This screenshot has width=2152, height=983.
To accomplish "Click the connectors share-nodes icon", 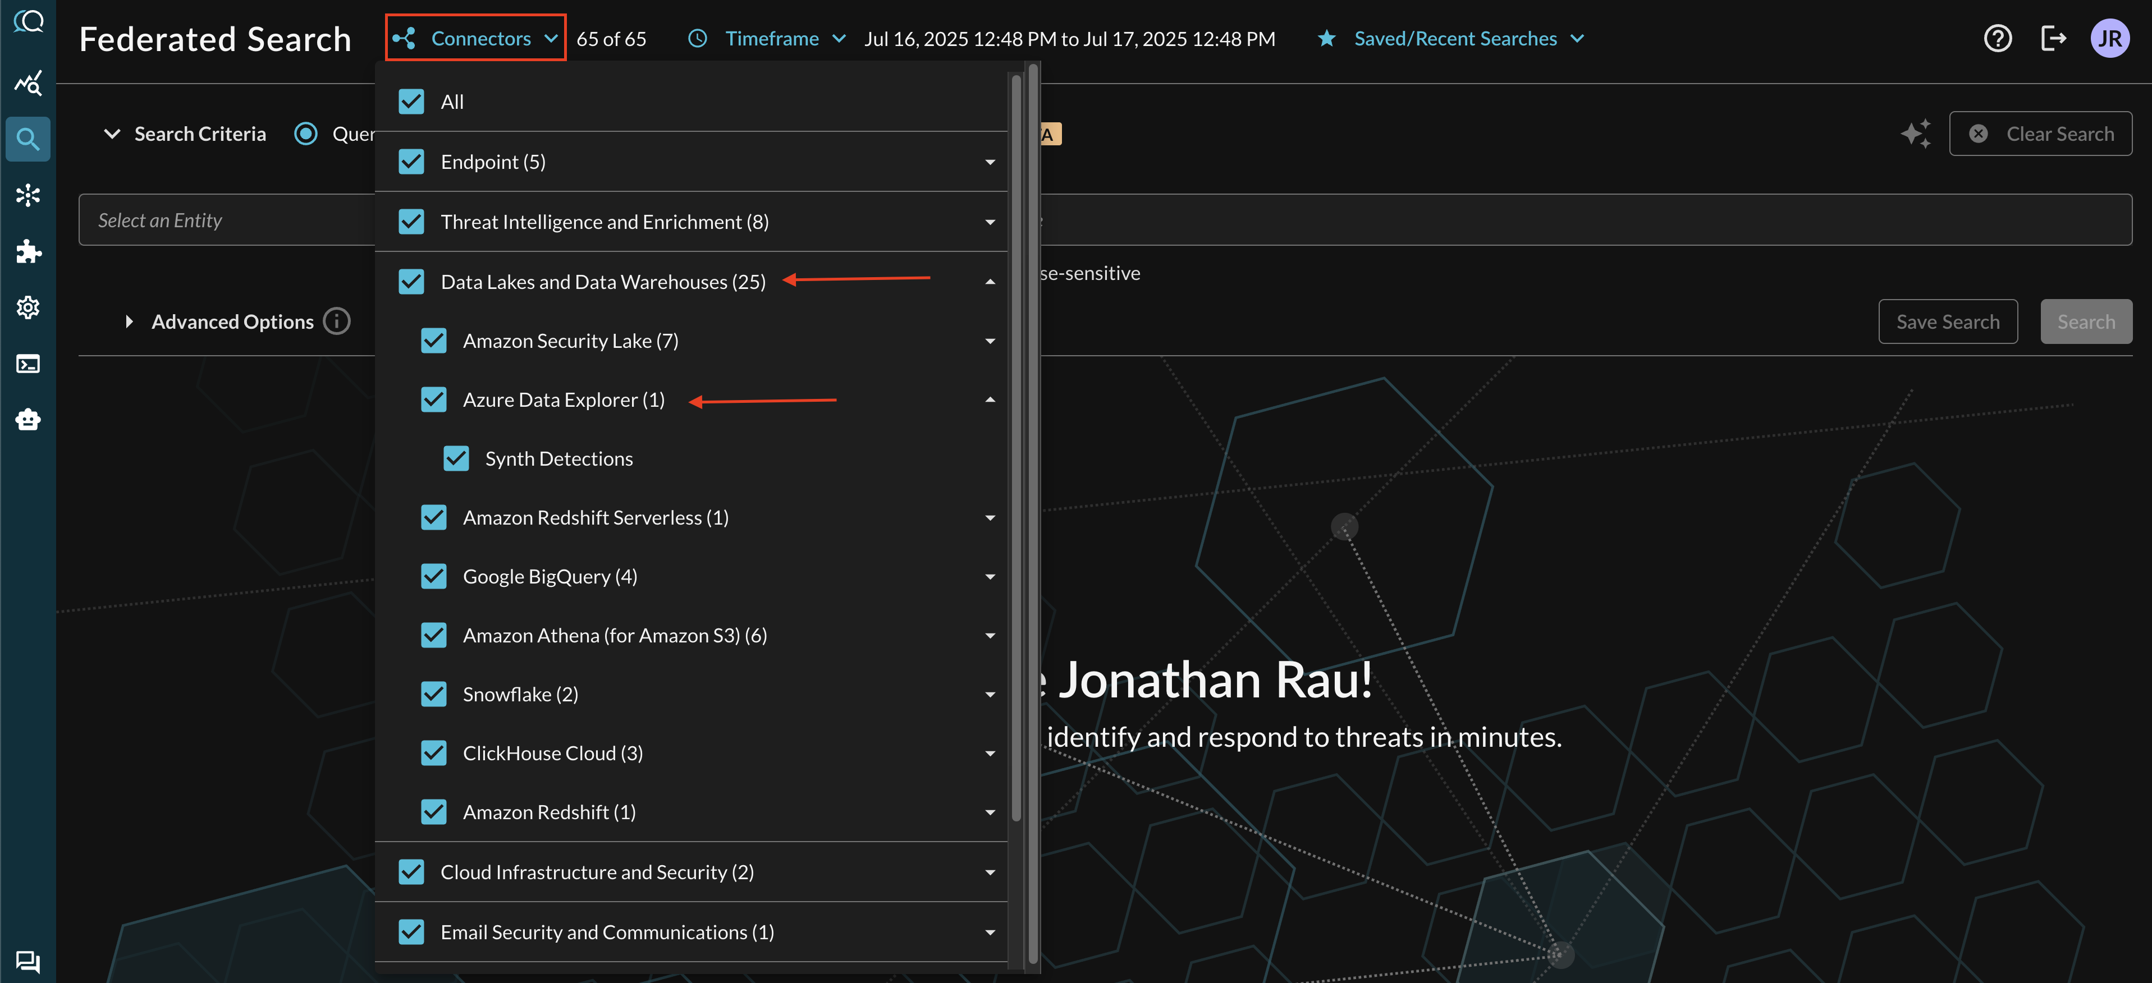I will (404, 38).
